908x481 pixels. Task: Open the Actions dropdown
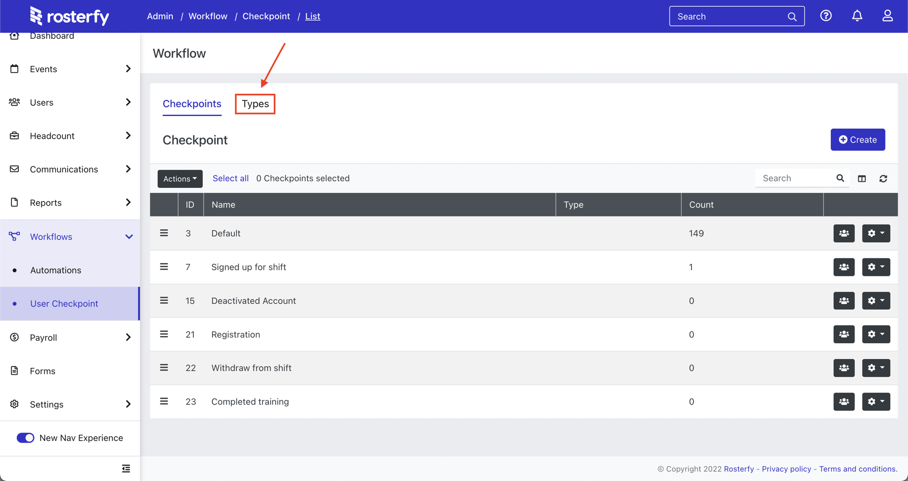pyautogui.click(x=180, y=178)
